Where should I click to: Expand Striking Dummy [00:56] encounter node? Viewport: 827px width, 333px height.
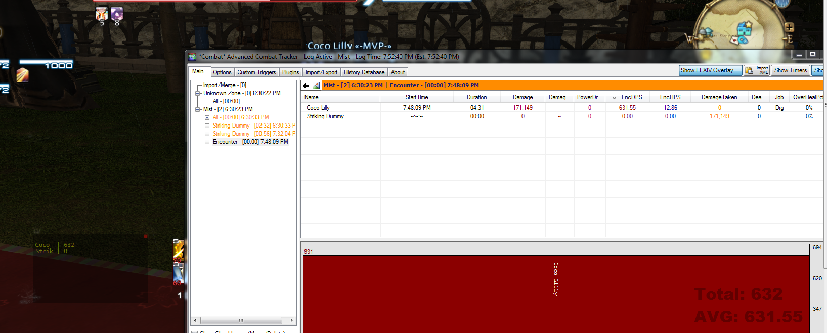[207, 134]
